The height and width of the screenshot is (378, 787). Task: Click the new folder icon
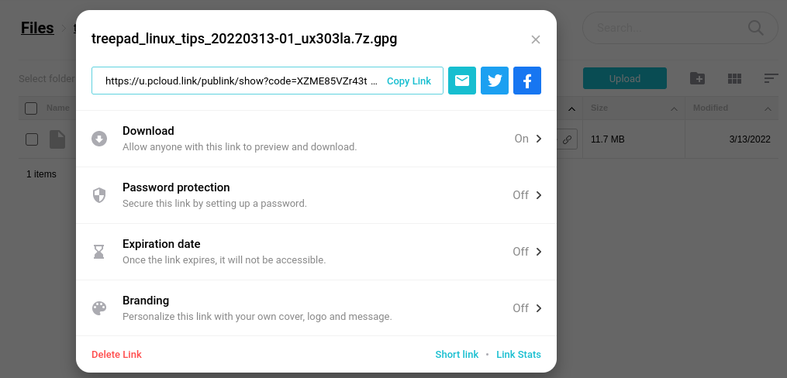pos(697,78)
